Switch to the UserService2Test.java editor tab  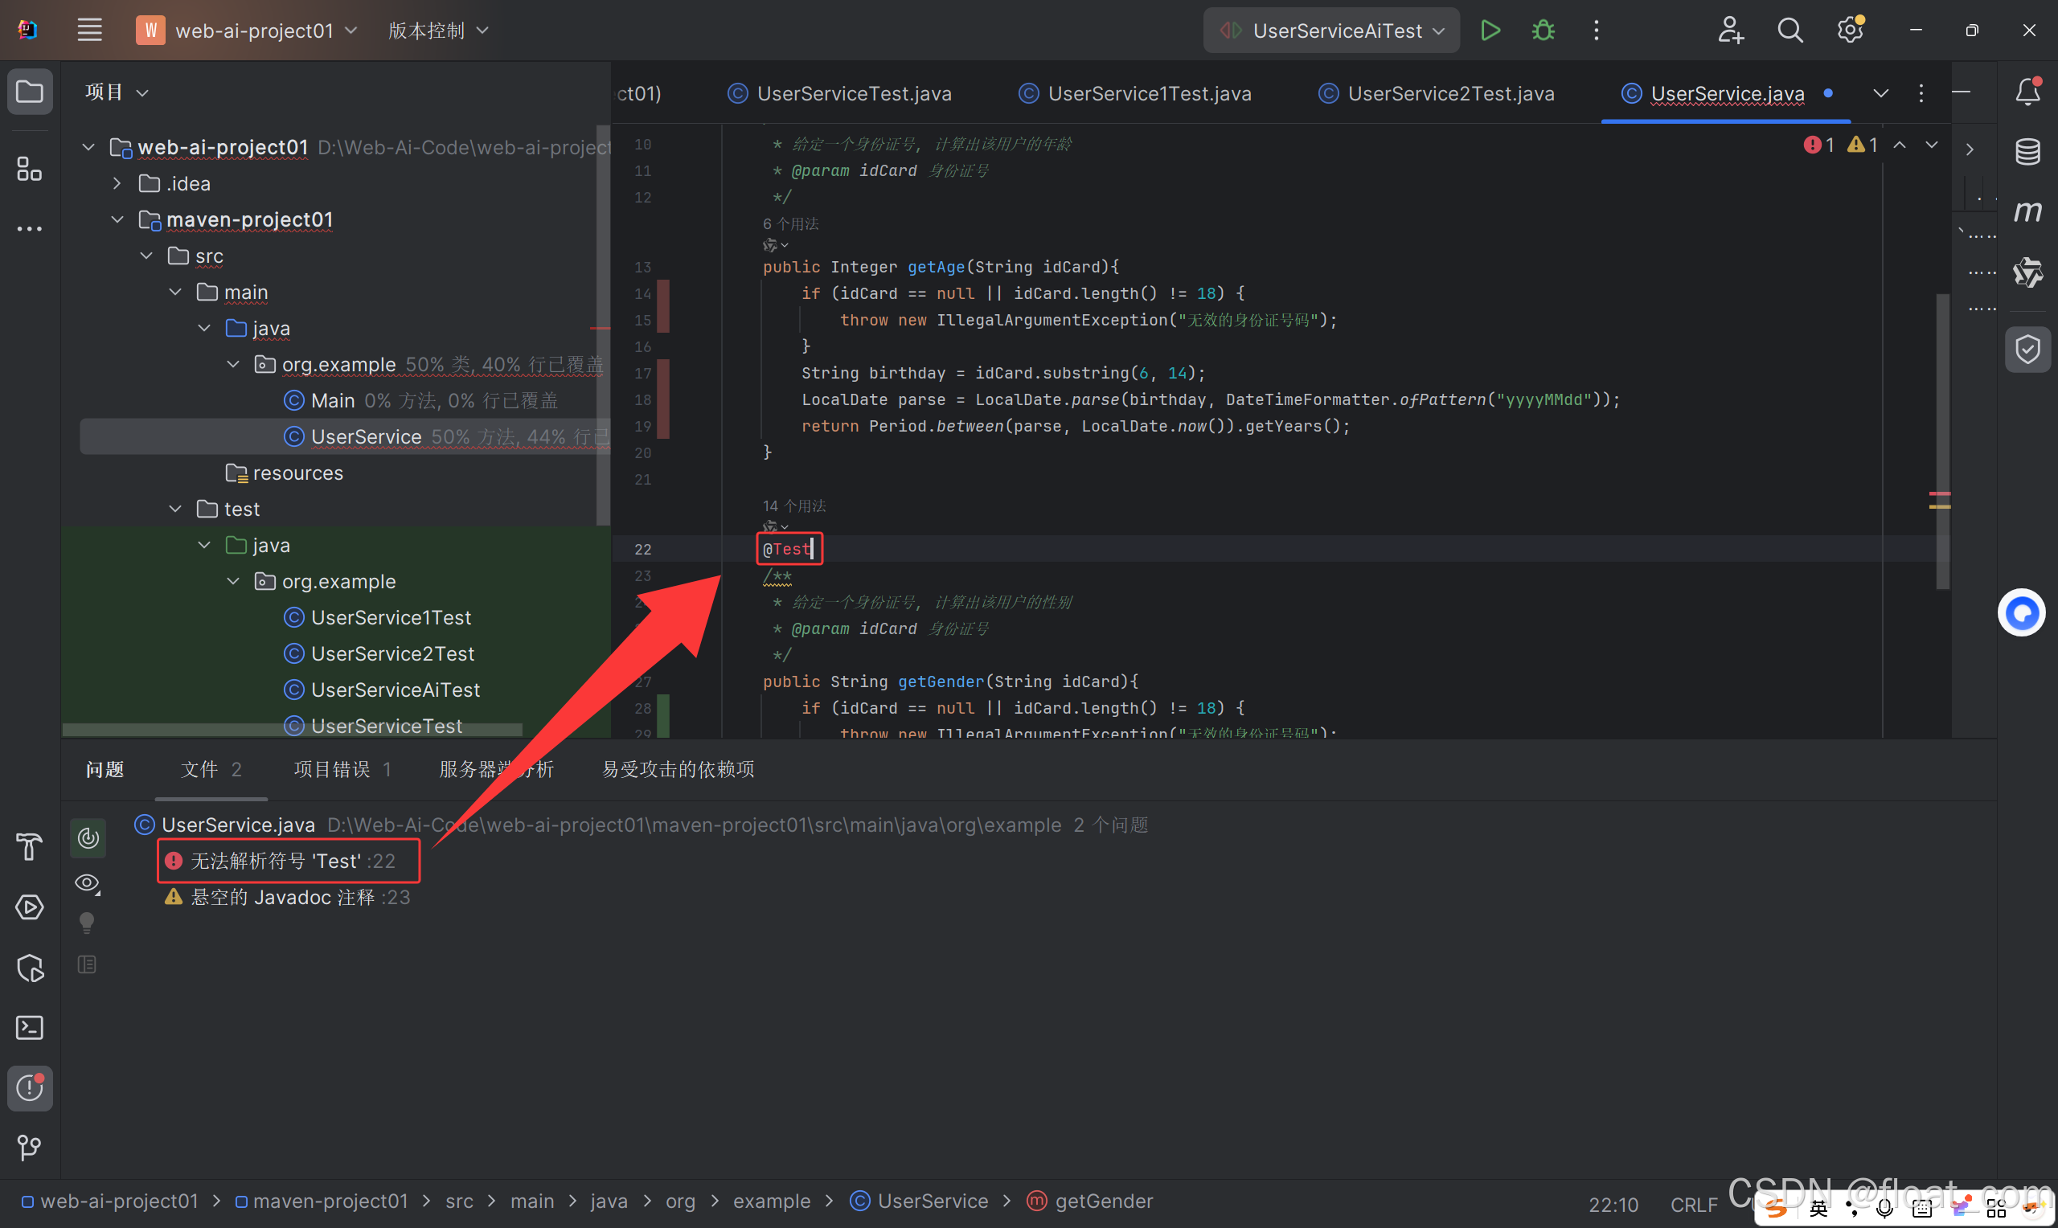click(1449, 93)
